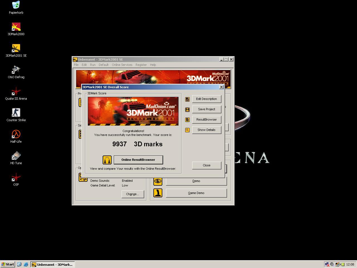Click the display settings tray icon
357x268 pixels.
337,264
